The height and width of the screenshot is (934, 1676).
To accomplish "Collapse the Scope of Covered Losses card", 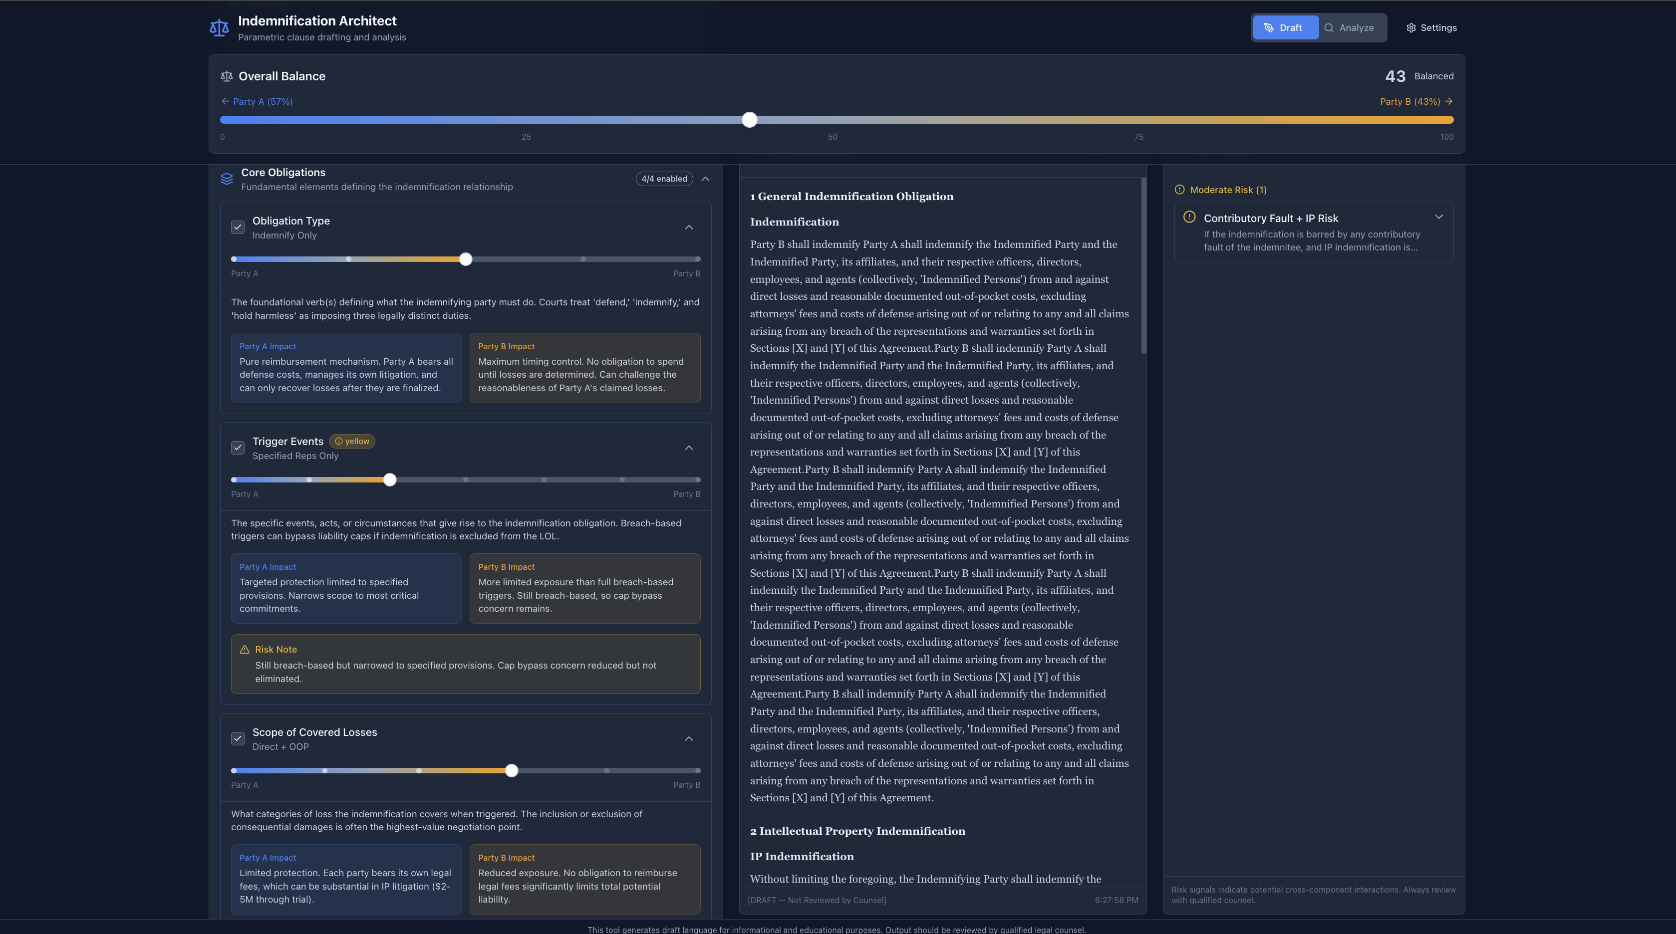I will (689, 739).
